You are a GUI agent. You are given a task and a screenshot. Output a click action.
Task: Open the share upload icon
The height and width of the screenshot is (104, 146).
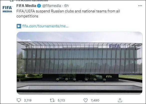pyautogui.click(x=120, y=100)
